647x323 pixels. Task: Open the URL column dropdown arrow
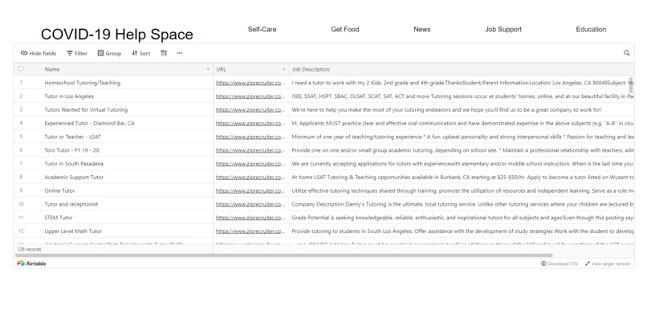(x=283, y=69)
